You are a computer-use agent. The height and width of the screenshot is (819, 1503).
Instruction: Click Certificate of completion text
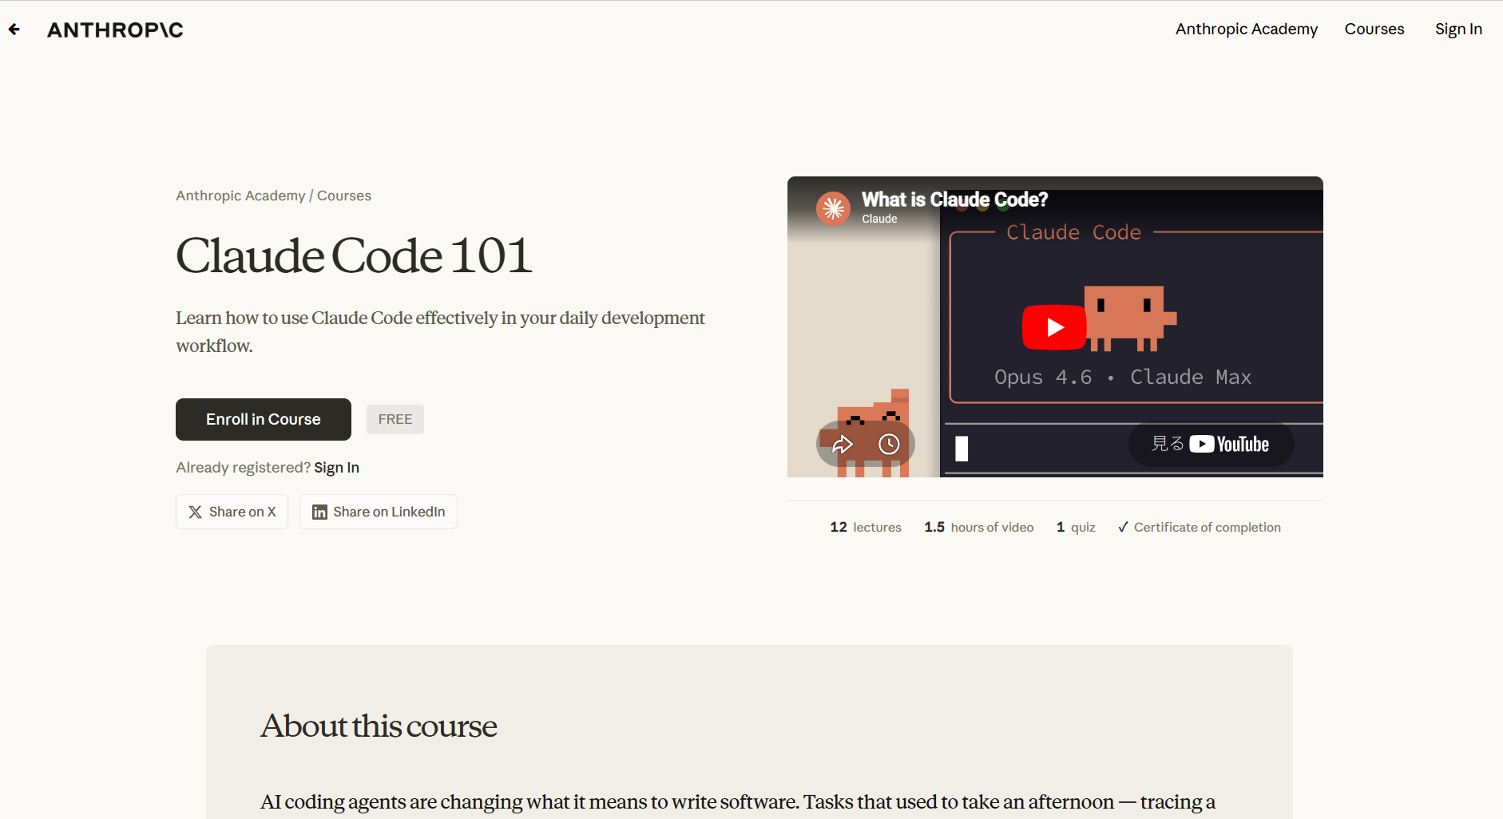click(1207, 527)
